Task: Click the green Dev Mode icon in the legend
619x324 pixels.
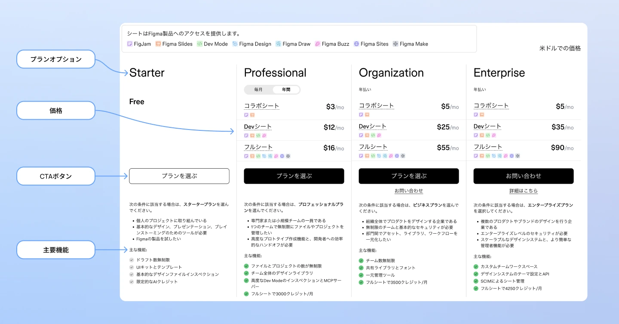Action: click(199, 43)
